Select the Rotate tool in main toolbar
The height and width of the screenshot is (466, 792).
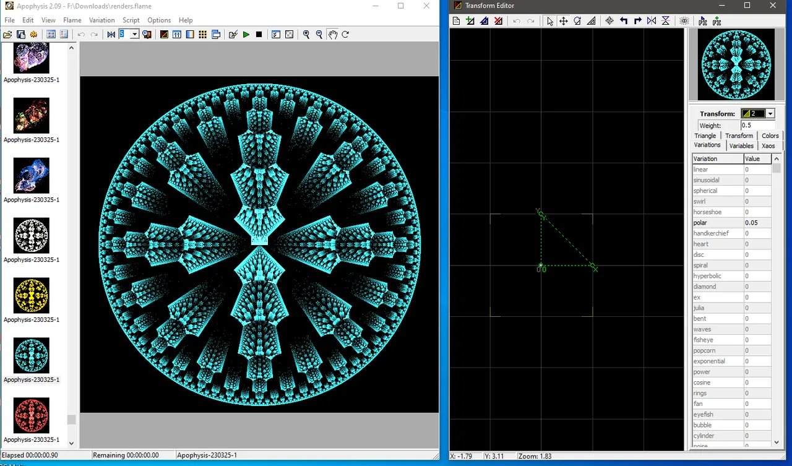click(345, 35)
